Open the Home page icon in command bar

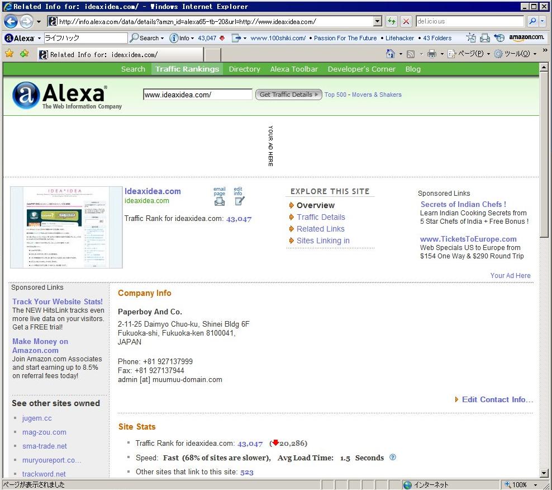pyautogui.click(x=391, y=54)
